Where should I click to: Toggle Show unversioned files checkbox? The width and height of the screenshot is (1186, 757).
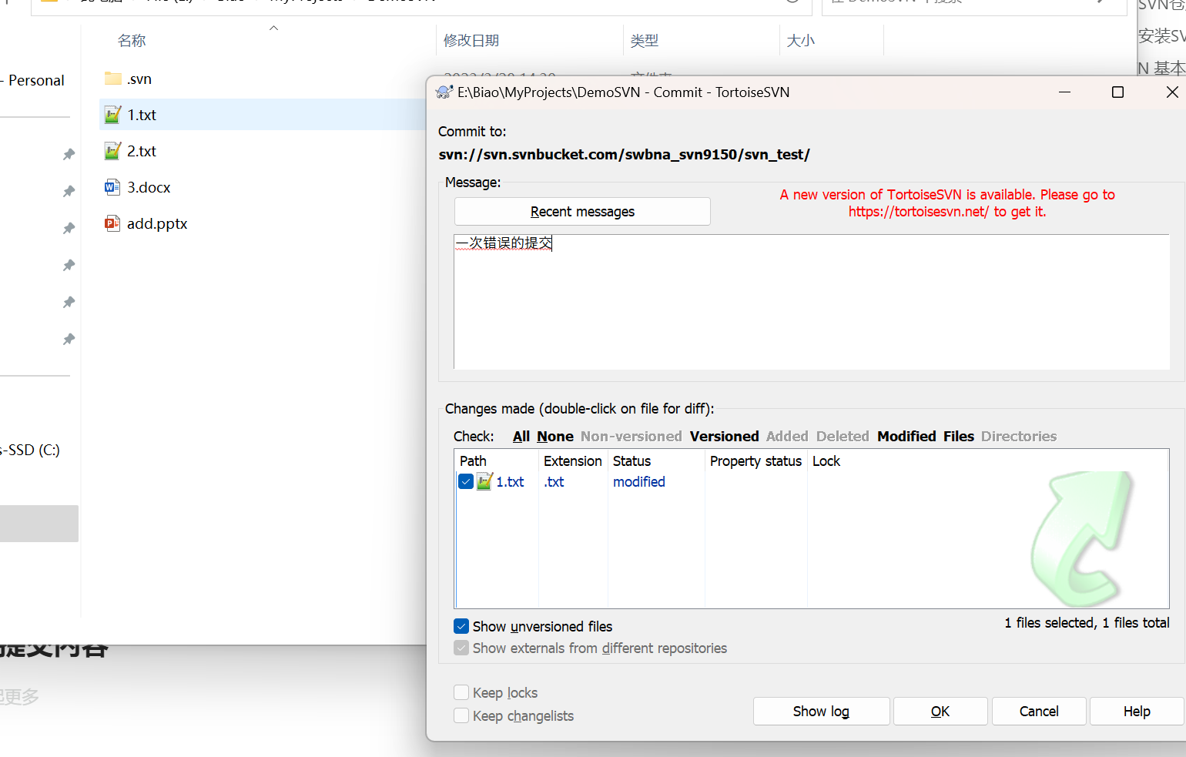[461, 626]
